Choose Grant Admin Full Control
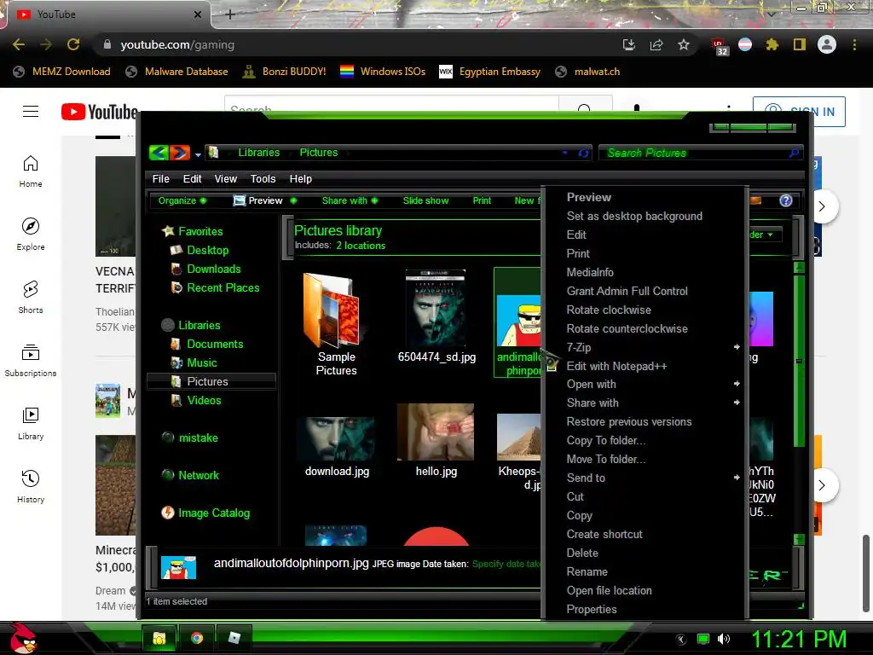The image size is (873, 655). pos(627,292)
